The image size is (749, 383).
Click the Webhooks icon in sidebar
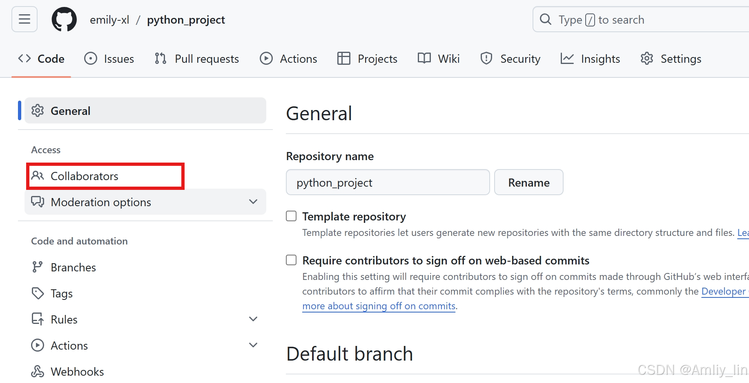click(x=38, y=371)
